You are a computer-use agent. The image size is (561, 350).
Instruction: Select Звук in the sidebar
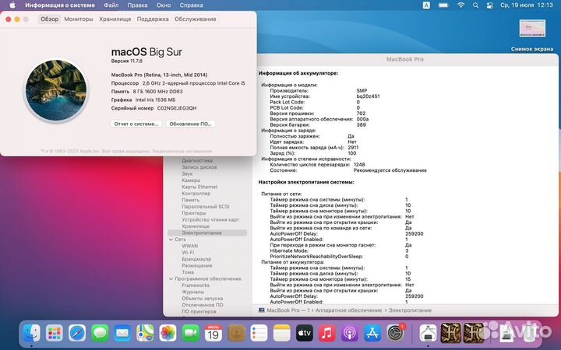point(187,173)
